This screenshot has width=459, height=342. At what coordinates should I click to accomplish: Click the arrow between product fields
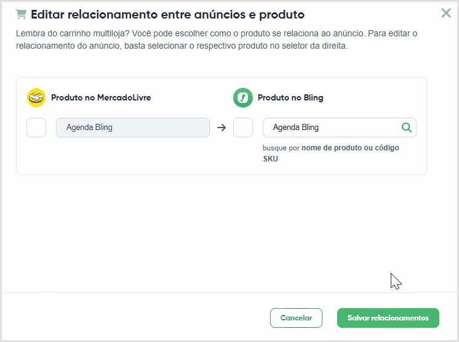pyautogui.click(x=222, y=128)
